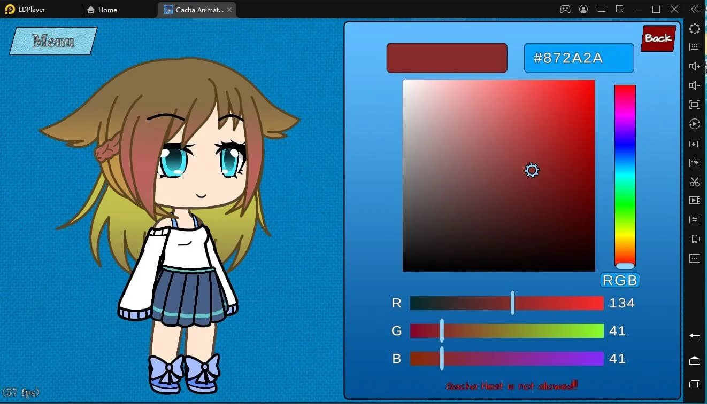Click the color picker gear cursor
This screenshot has width=707, height=404.
[532, 170]
